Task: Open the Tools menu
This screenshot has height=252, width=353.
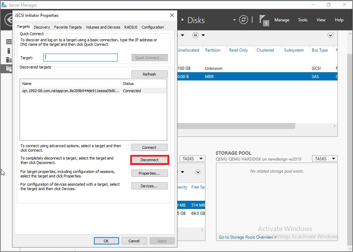Action: pyautogui.click(x=303, y=20)
